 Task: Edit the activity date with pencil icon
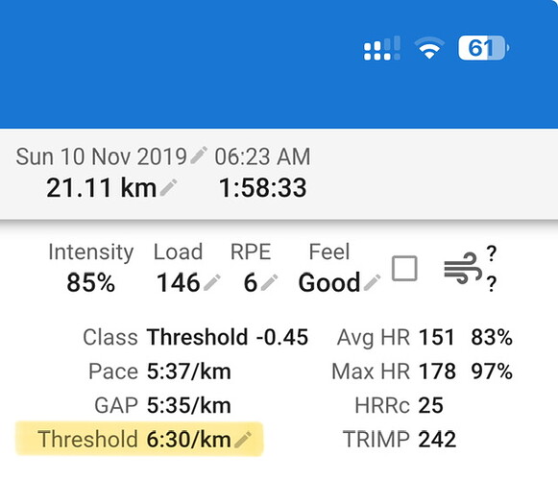coord(199,156)
